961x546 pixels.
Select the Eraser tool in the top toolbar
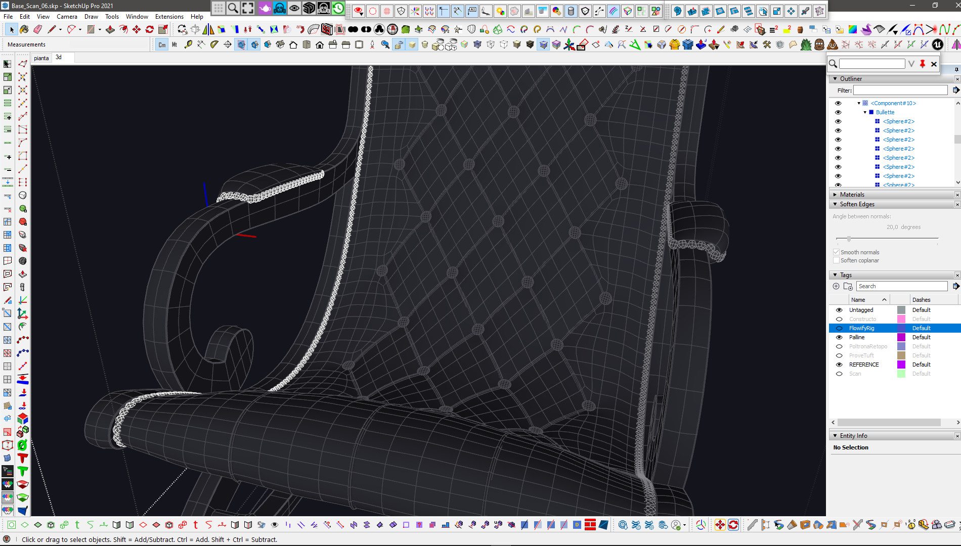37,29
